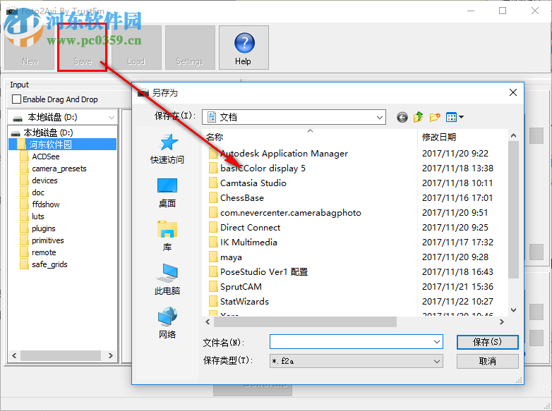Click the 取消 button
552x411 pixels.
(488, 361)
